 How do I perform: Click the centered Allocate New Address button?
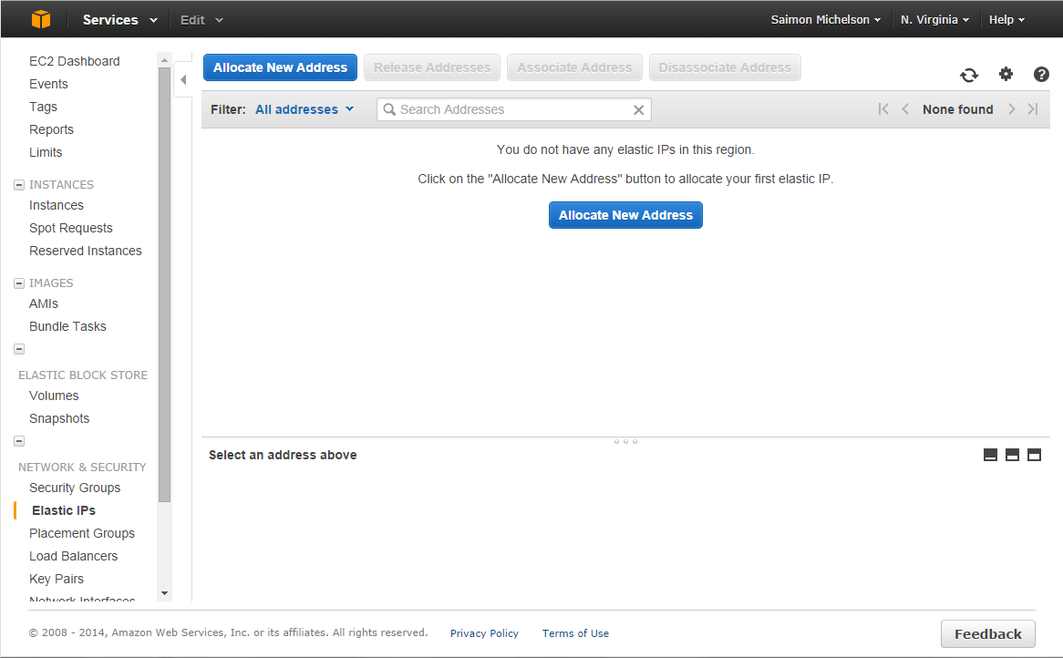pos(625,215)
